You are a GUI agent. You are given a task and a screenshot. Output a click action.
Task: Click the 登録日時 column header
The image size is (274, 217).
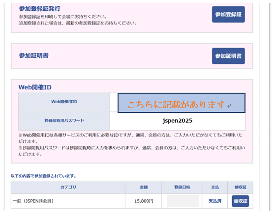(182, 188)
